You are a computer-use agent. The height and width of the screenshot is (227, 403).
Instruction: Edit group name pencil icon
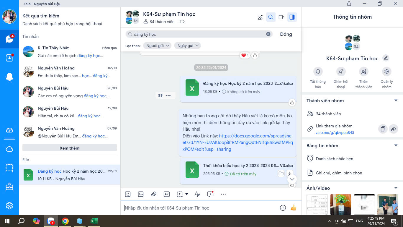pos(386,58)
